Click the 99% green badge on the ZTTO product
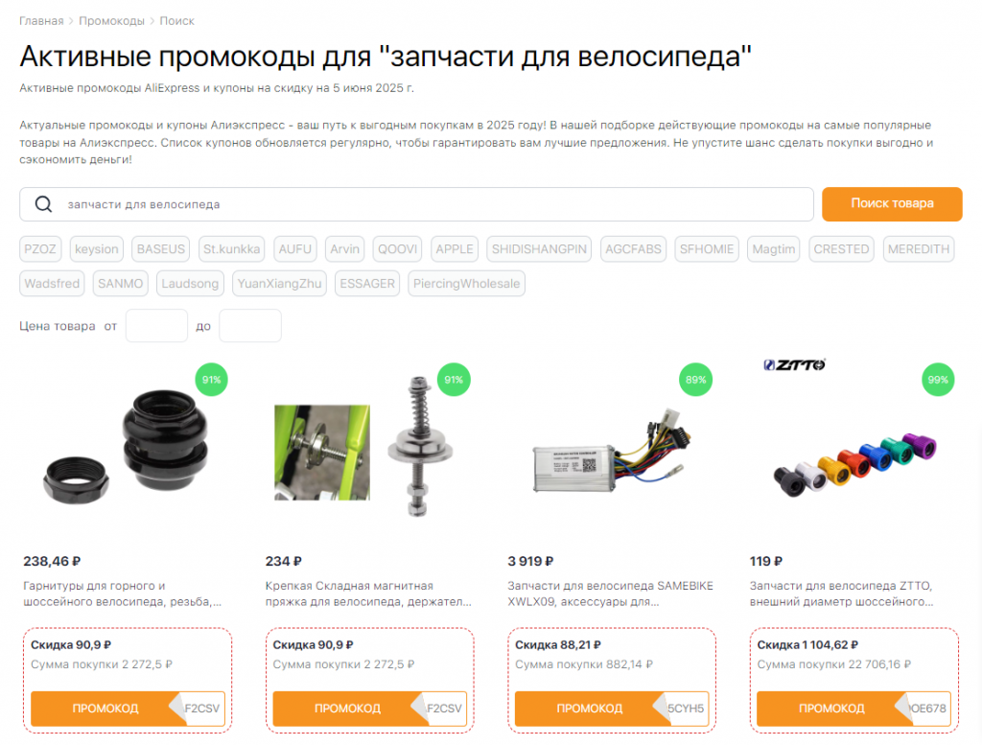This screenshot has width=982, height=745. point(938,380)
